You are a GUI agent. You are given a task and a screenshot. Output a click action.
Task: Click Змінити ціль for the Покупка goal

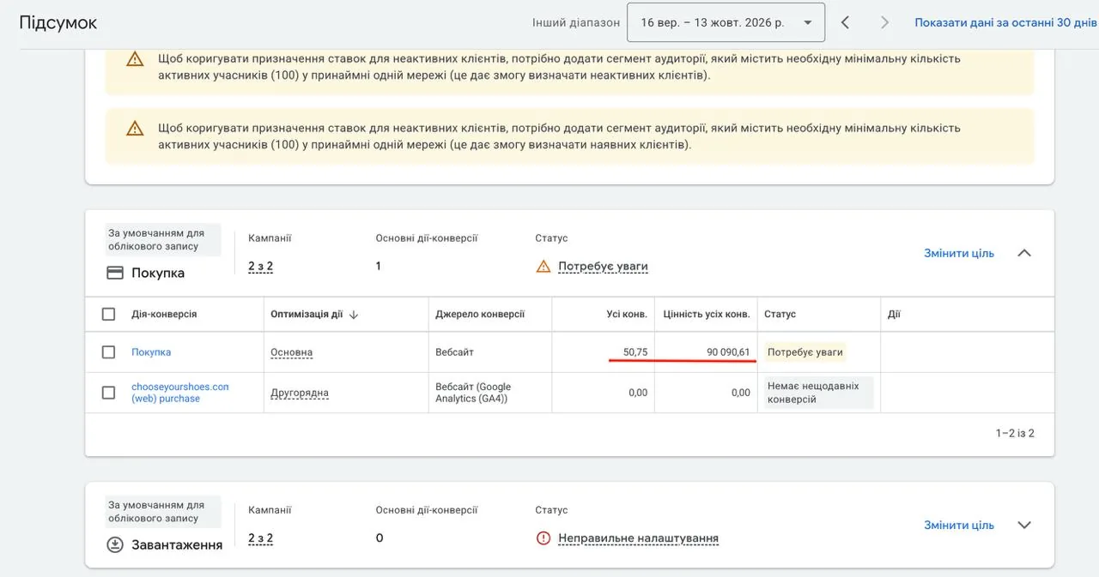(x=959, y=253)
